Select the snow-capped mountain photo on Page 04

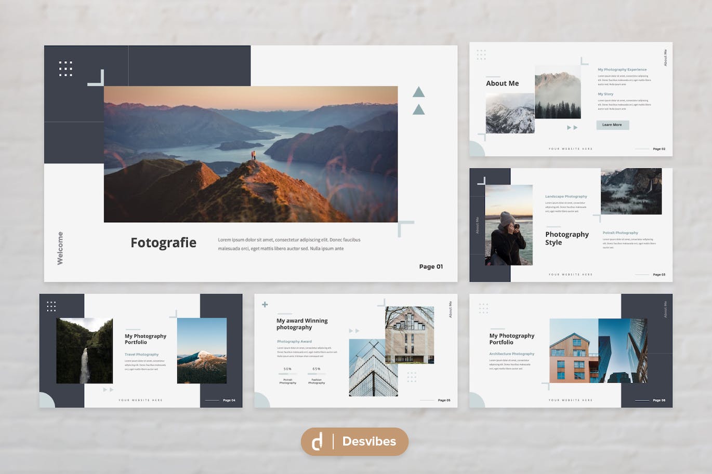coord(202,350)
